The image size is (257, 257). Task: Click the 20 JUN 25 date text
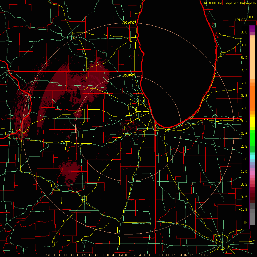[183, 255]
